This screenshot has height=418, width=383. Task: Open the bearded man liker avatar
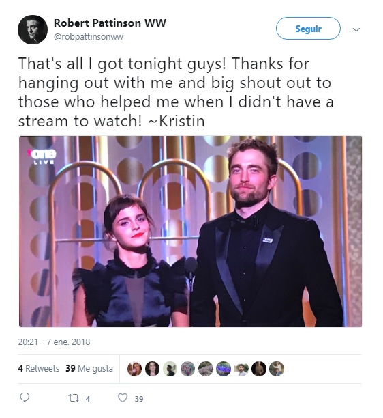[x=241, y=369]
